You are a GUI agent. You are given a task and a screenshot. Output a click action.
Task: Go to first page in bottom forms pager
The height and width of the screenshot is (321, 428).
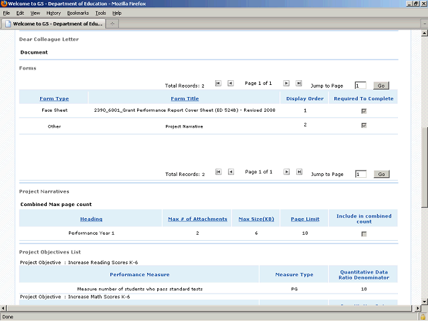point(219,173)
